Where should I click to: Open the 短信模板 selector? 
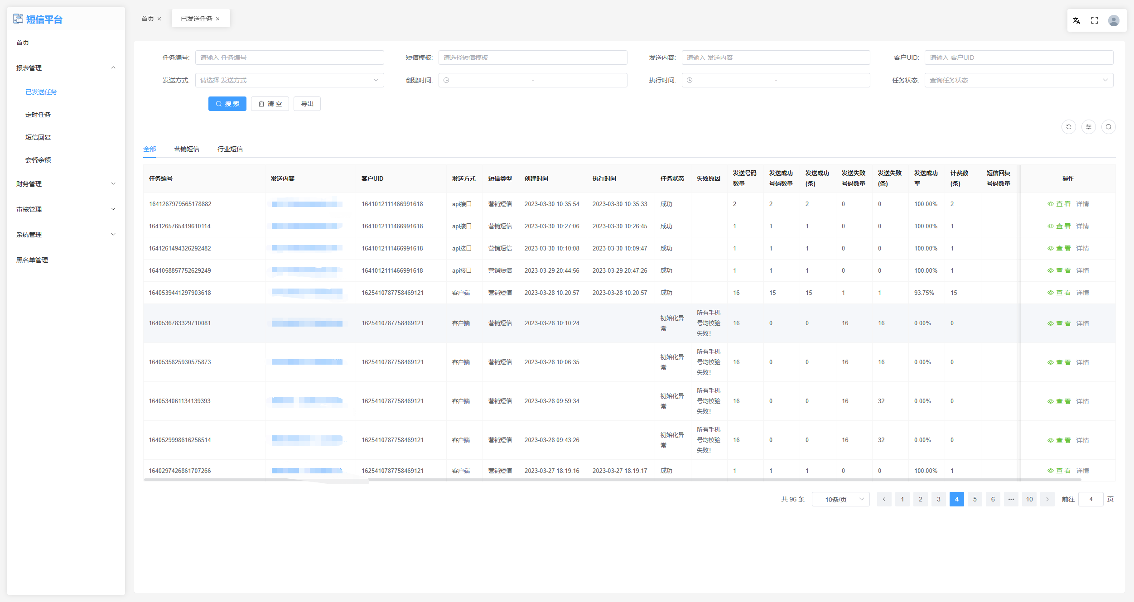[533, 58]
